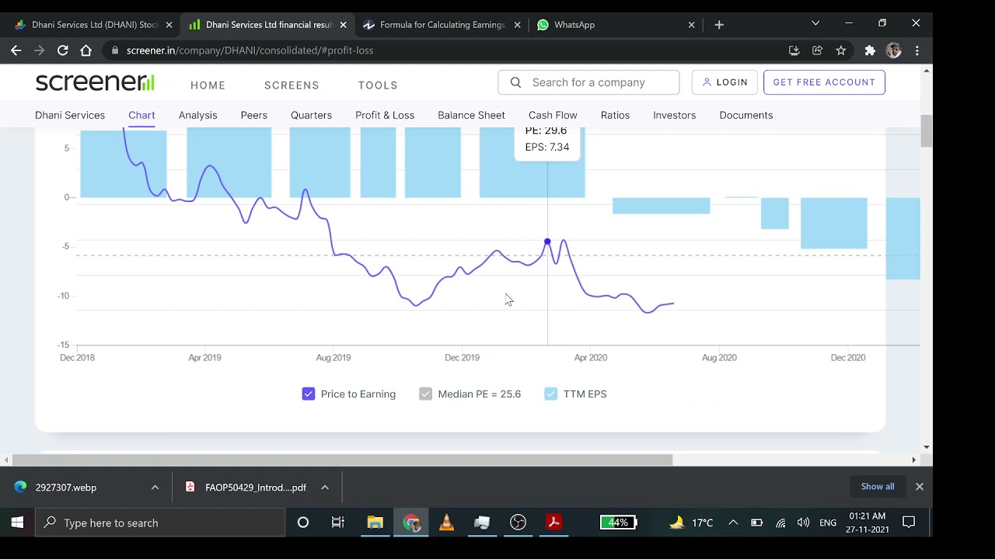Click GET FREE ACCOUNT button
995x559 pixels.
pyautogui.click(x=824, y=82)
